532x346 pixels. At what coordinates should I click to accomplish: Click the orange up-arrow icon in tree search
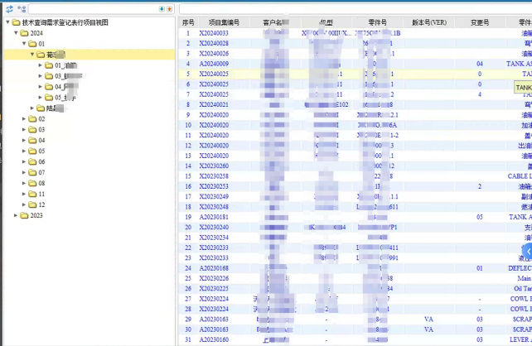[169, 8]
